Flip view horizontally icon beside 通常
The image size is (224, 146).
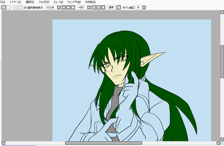pos(119,8)
